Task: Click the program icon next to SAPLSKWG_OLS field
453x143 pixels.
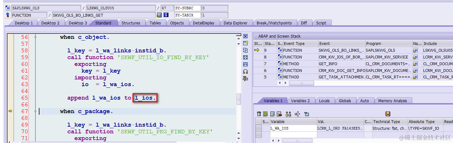Action: (x=8, y=8)
